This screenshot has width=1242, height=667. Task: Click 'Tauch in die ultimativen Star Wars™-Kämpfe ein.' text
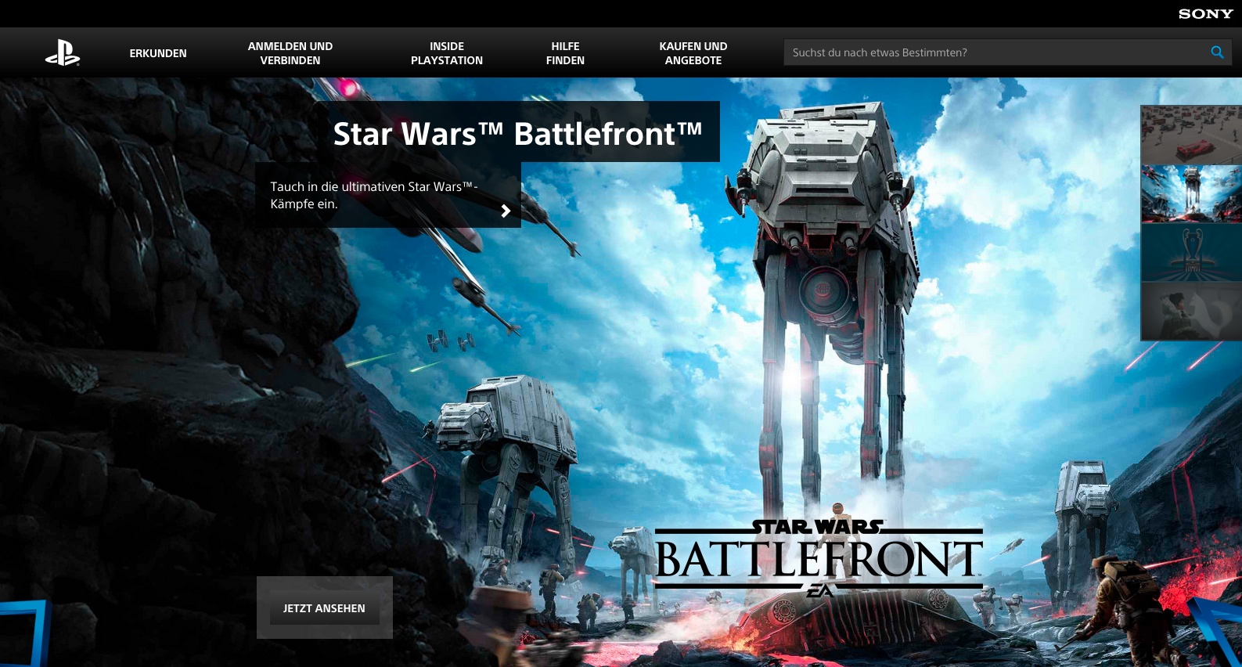(374, 195)
